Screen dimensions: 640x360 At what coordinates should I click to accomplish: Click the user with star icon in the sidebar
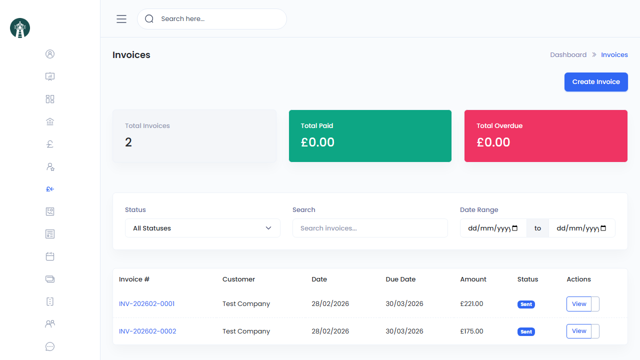point(49,166)
